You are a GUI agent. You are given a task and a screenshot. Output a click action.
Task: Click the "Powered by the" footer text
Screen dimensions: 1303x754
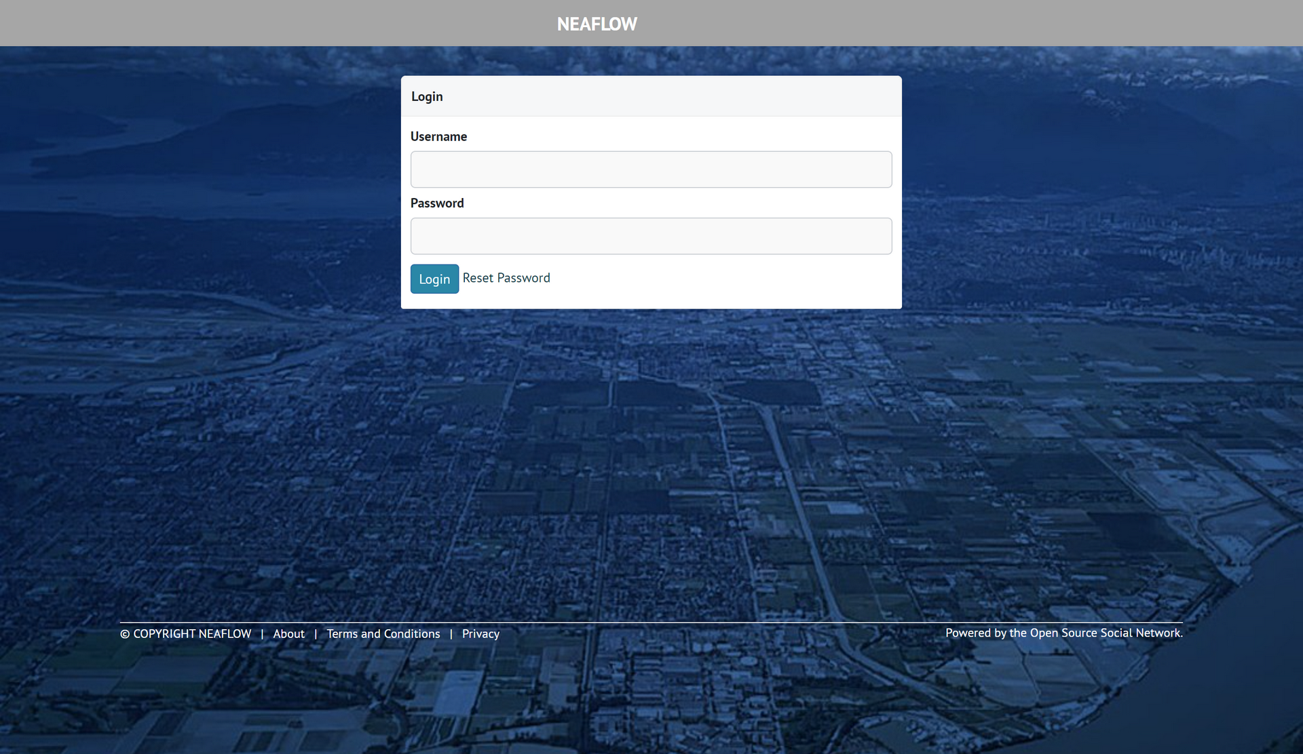[x=986, y=633]
